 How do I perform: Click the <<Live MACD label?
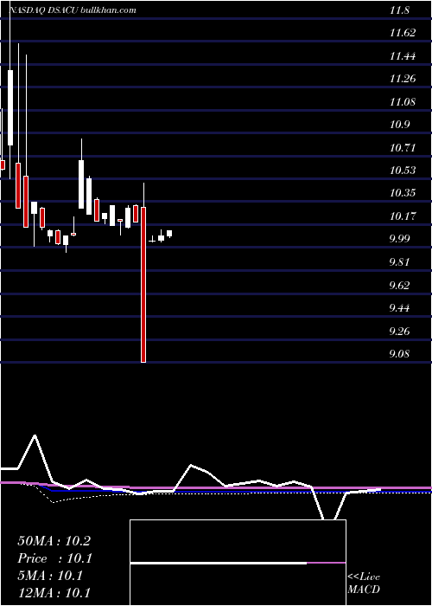364,583
